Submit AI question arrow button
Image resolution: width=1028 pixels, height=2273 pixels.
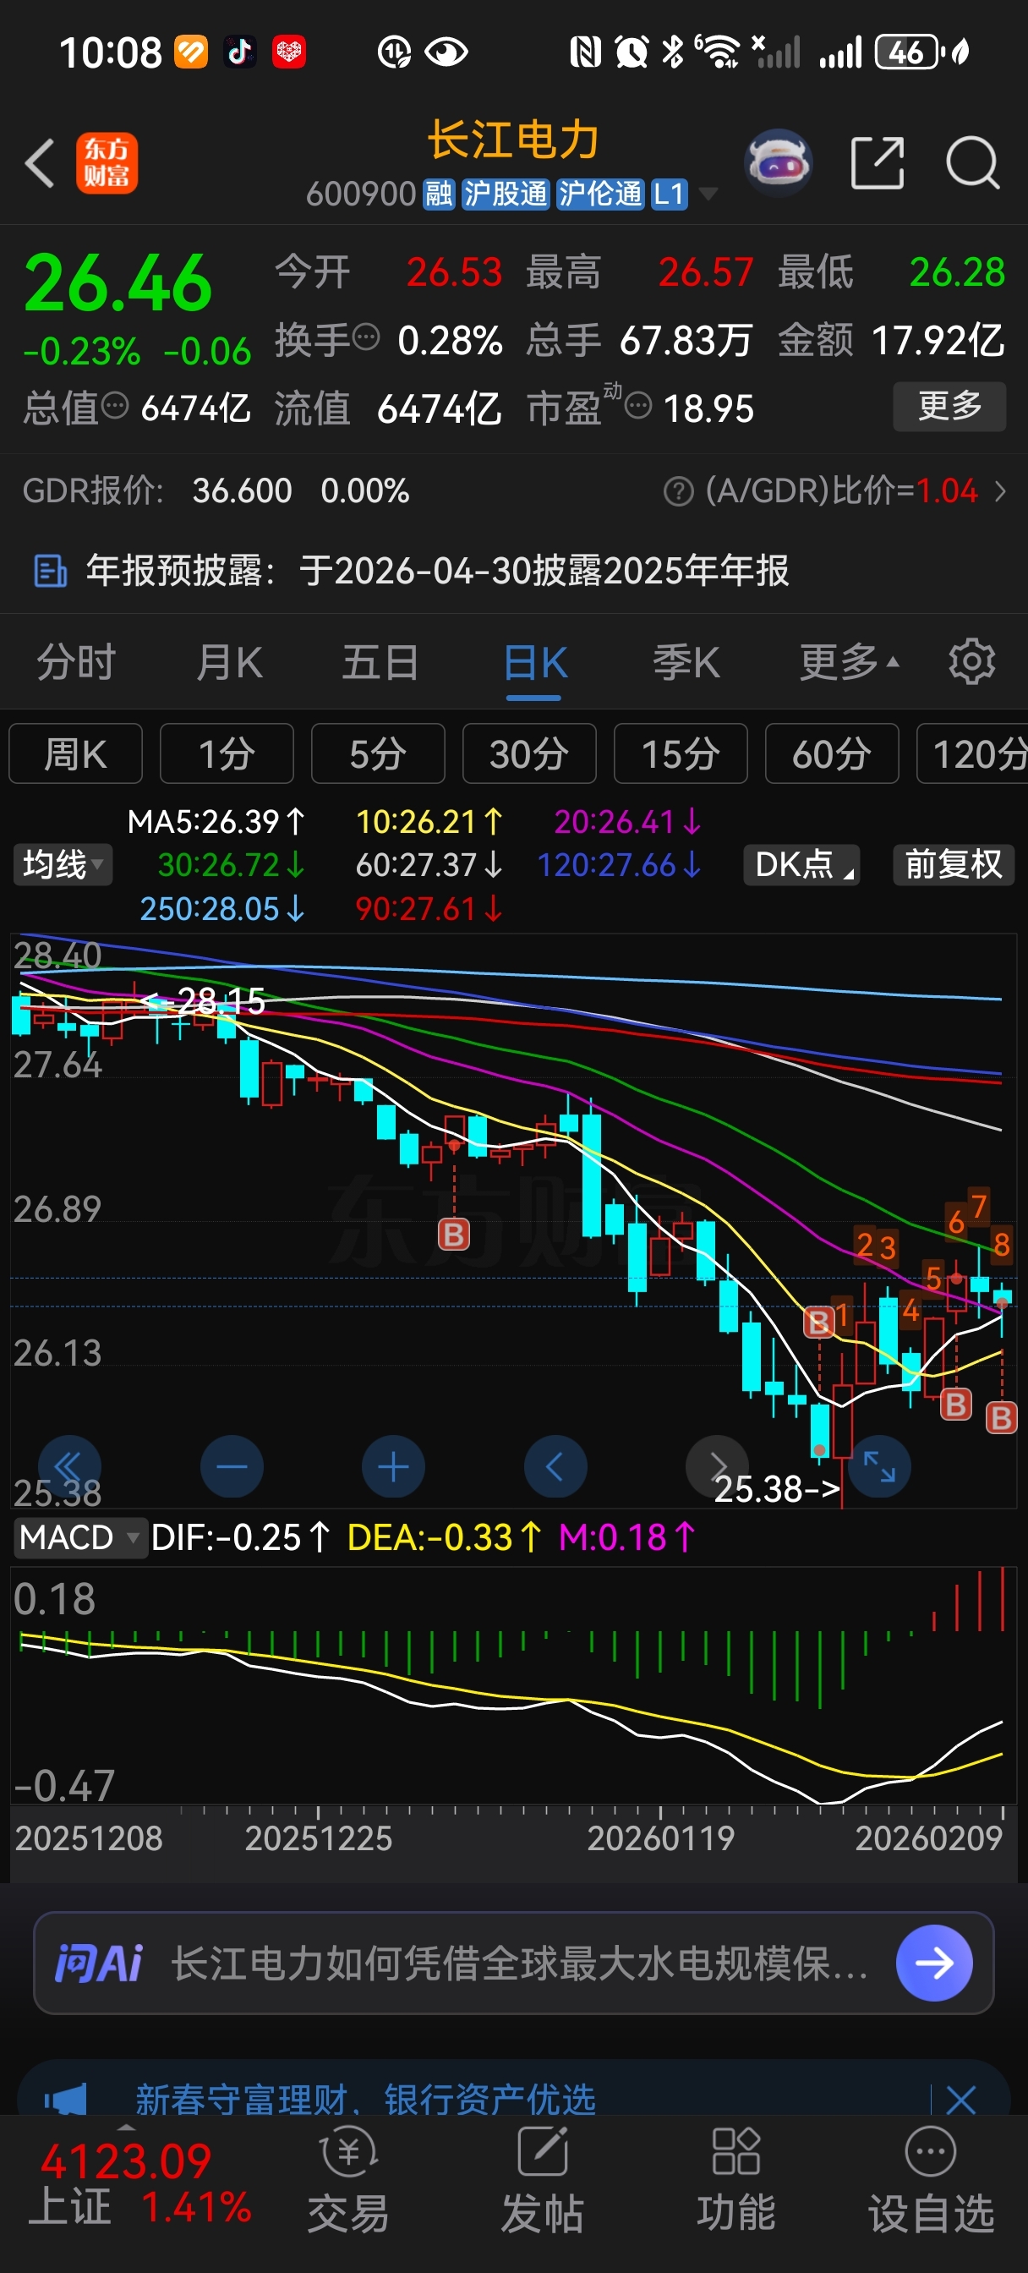click(x=933, y=1964)
